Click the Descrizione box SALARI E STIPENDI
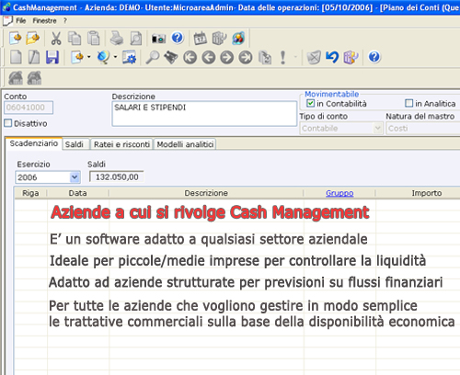Viewport: 460px width, 375px height. click(x=204, y=113)
